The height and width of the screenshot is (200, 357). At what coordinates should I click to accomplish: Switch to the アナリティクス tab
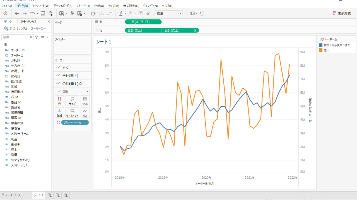point(28,22)
